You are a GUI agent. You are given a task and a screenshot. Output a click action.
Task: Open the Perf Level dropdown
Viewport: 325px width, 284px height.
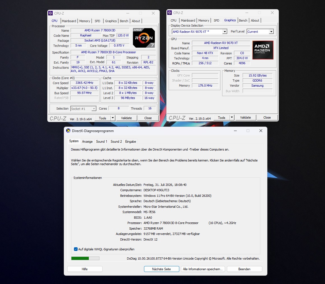click(271, 31)
